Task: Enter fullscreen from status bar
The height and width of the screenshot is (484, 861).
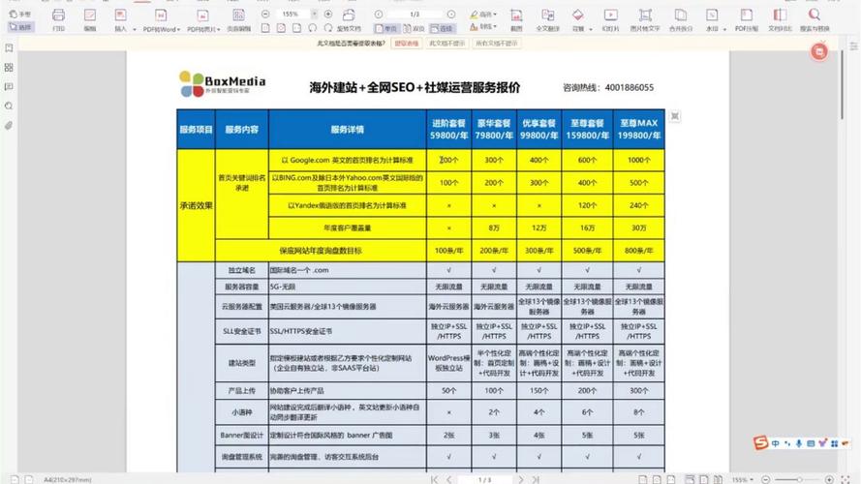Action: click(846, 479)
